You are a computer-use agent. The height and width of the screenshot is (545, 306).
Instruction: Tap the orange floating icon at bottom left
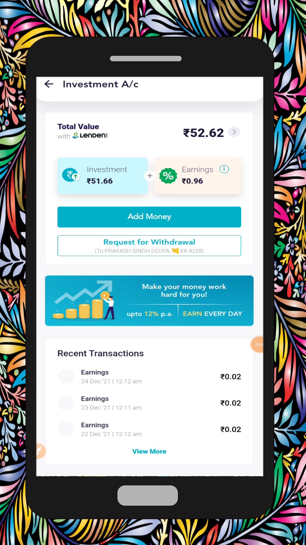tap(41, 451)
